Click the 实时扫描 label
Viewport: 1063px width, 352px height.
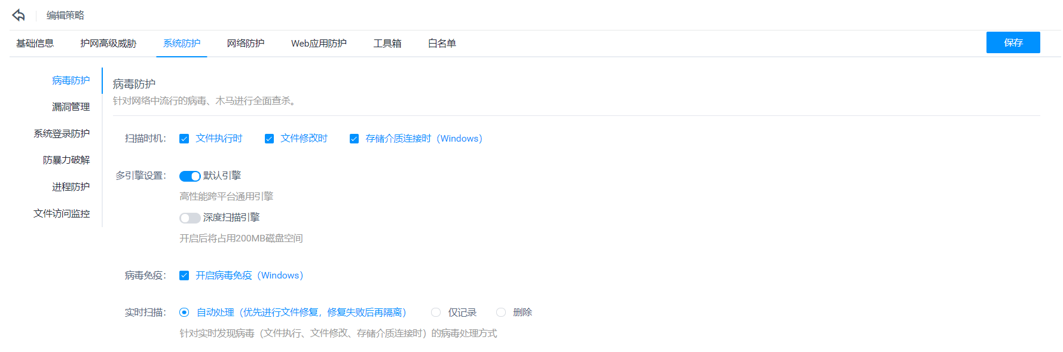click(145, 312)
